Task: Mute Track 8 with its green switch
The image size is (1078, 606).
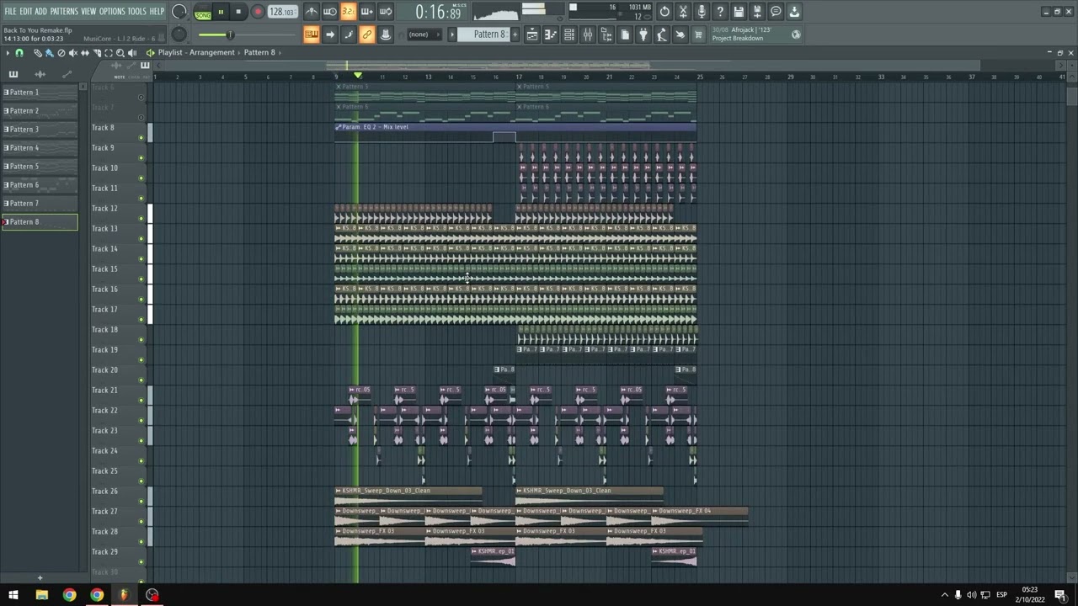Action: (141, 137)
